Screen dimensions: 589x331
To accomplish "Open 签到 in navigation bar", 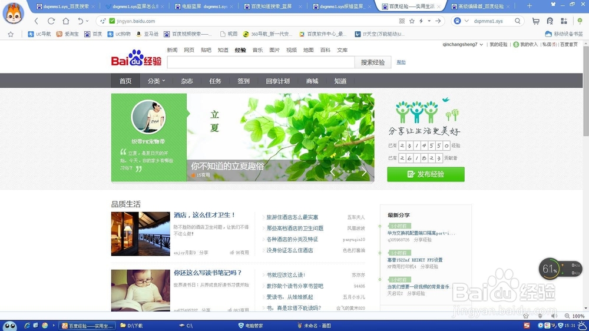I will [243, 81].
